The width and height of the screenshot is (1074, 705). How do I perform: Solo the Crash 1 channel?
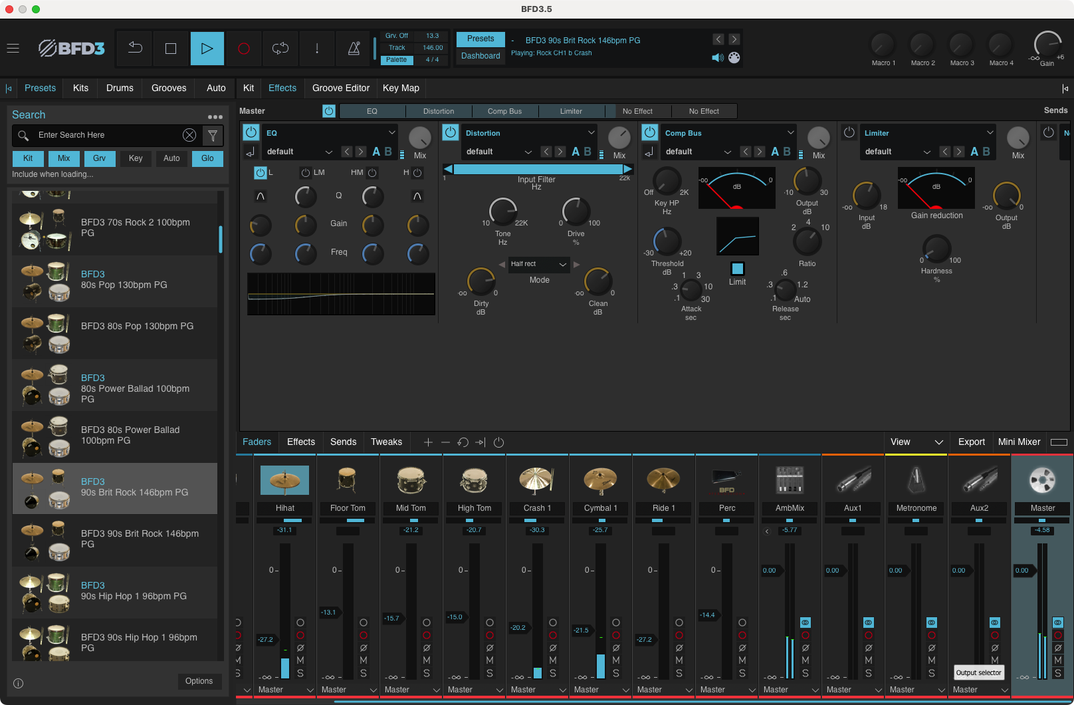(554, 672)
